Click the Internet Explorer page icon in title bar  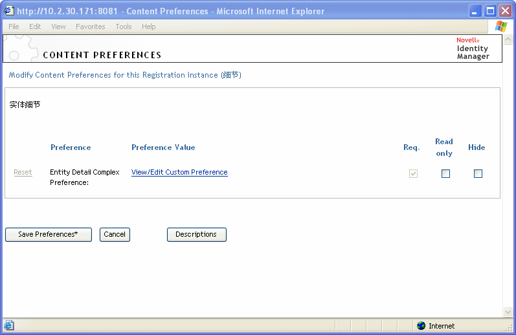tap(9, 11)
